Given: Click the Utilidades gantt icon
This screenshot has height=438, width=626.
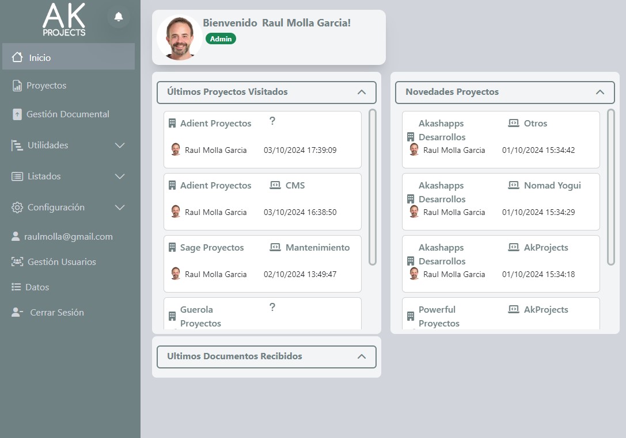Looking at the screenshot, I should pos(17,145).
